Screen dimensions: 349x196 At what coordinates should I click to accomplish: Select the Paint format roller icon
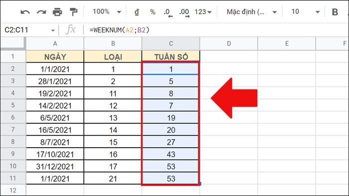point(73,12)
